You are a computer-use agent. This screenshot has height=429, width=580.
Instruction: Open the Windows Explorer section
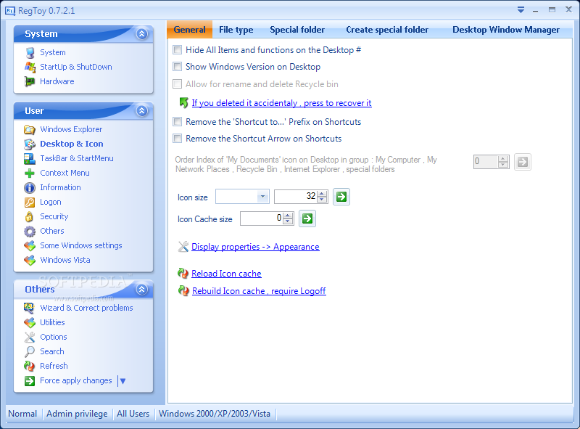(x=71, y=130)
